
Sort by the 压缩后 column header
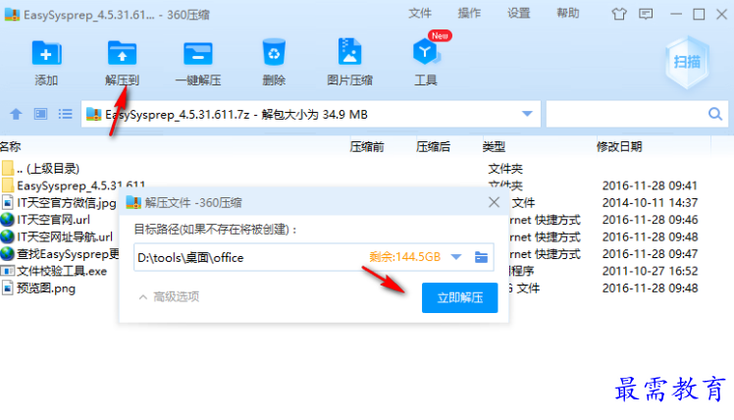point(433,146)
